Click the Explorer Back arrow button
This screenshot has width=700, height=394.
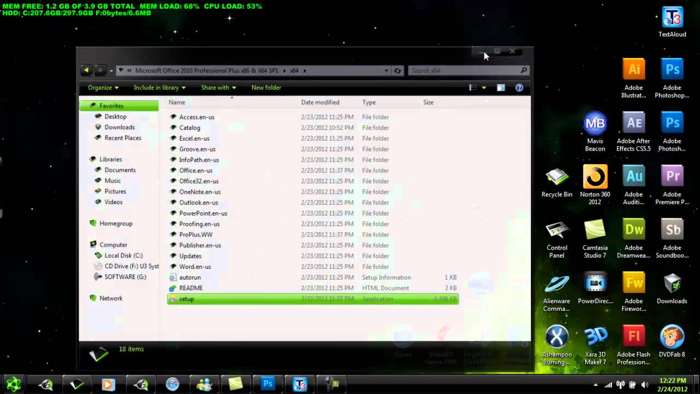(86, 70)
